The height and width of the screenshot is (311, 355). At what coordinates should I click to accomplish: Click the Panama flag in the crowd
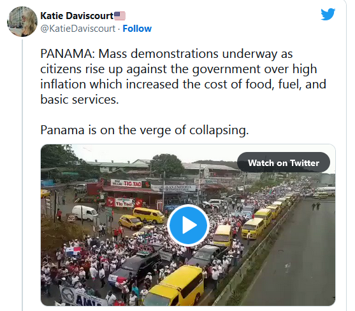point(73,251)
